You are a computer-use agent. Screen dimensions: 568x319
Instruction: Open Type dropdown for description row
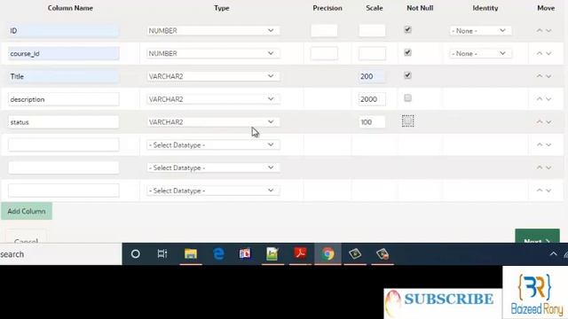pos(213,99)
